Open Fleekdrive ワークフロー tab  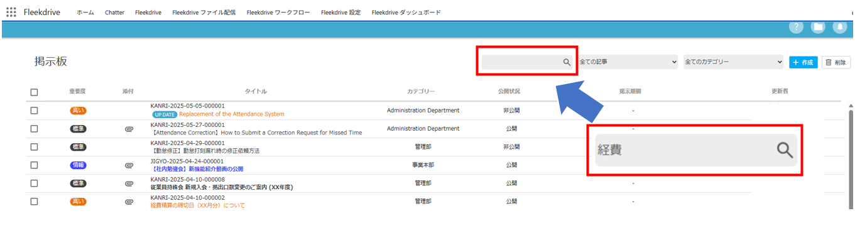point(278,13)
